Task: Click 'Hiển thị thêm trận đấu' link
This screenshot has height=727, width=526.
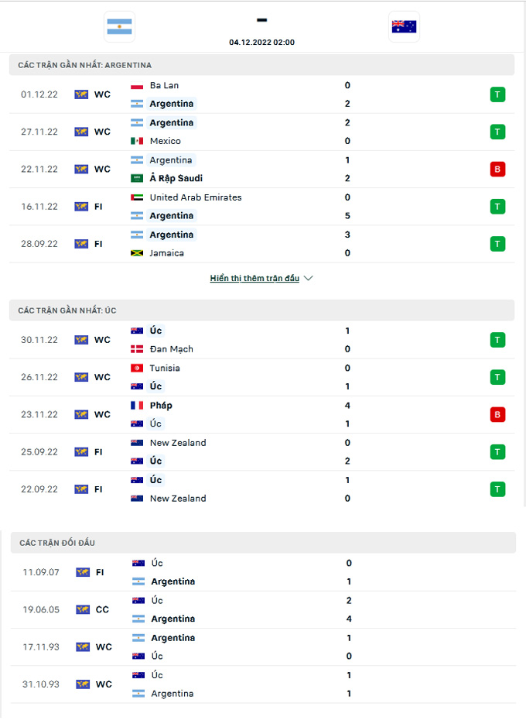Action: click(254, 278)
